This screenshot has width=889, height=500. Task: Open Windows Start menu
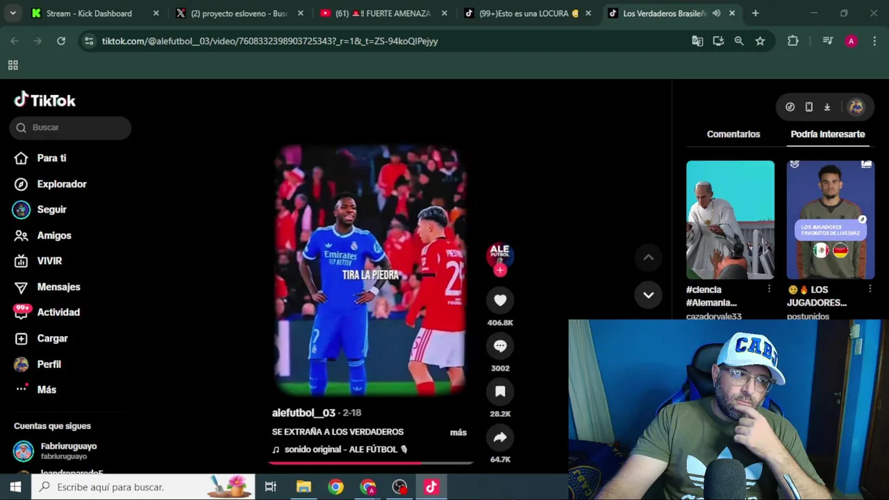(15, 487)
